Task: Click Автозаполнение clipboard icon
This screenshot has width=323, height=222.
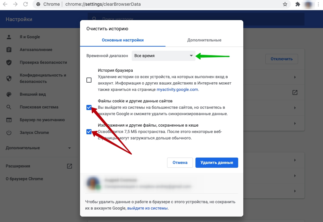Action: pyautogui.click(x=9, y=50)
